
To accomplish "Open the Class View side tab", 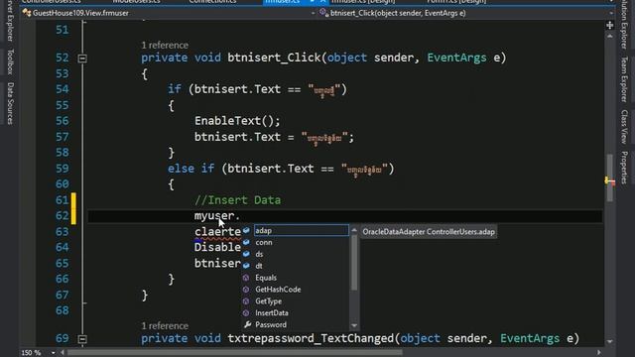I will click(624, 127).
